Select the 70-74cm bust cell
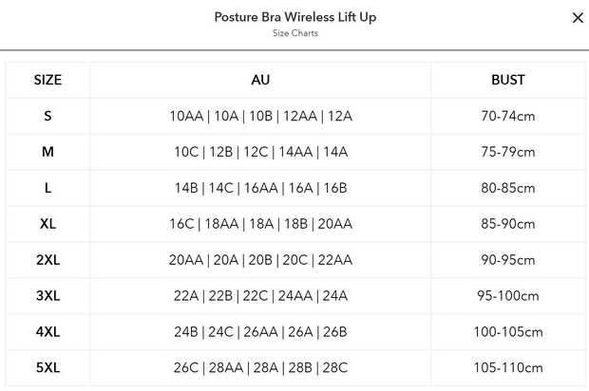The height and width of the screenshot is (391, 589). [x=508, y=117]
